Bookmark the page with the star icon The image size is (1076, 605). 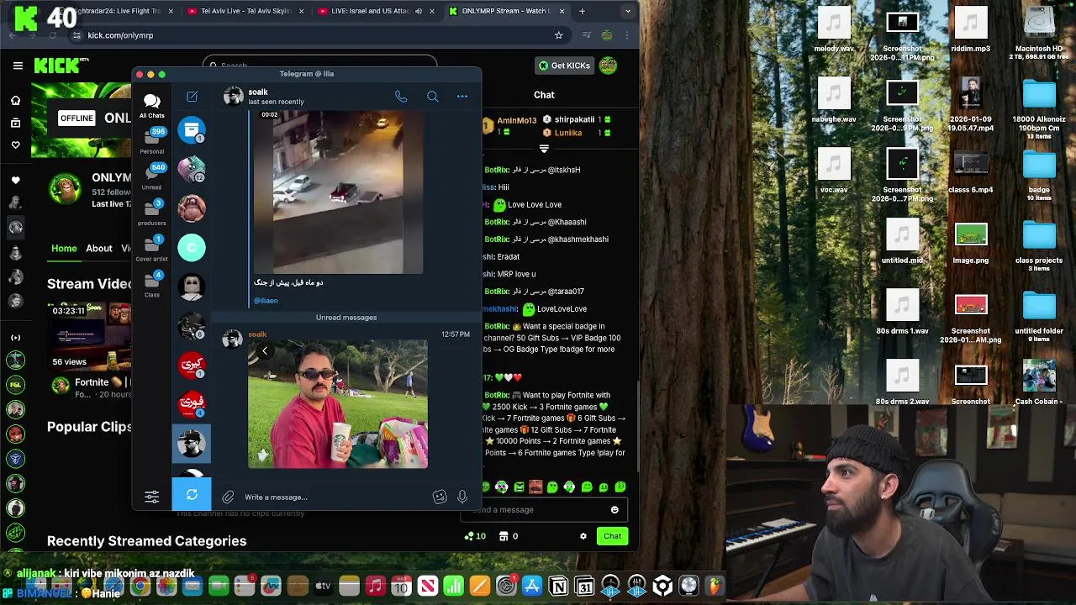pos(558,35)
